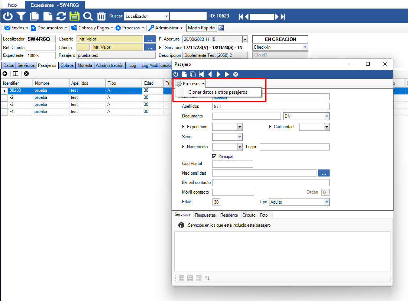The width and height of the screenshot is (408, 301).
Task: Click power icon in Pasajero window toolbar
Action: (176, 74)
